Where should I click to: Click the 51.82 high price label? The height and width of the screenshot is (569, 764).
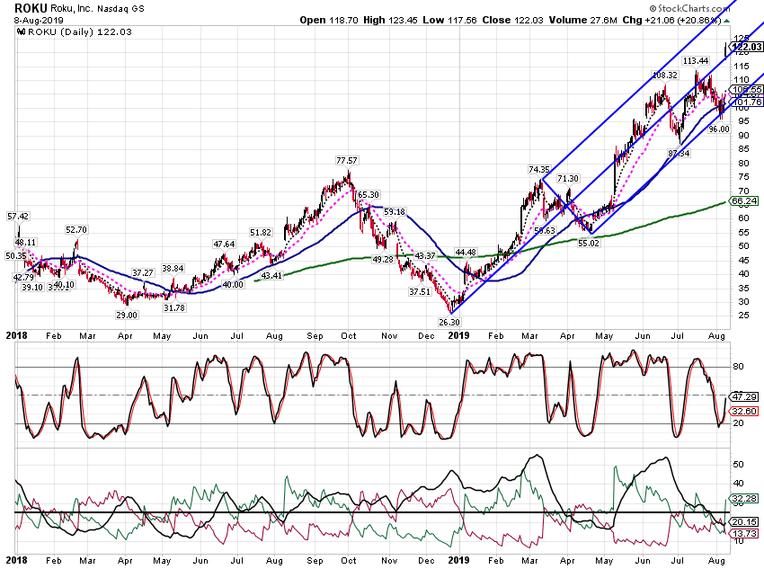click(261, 233)
